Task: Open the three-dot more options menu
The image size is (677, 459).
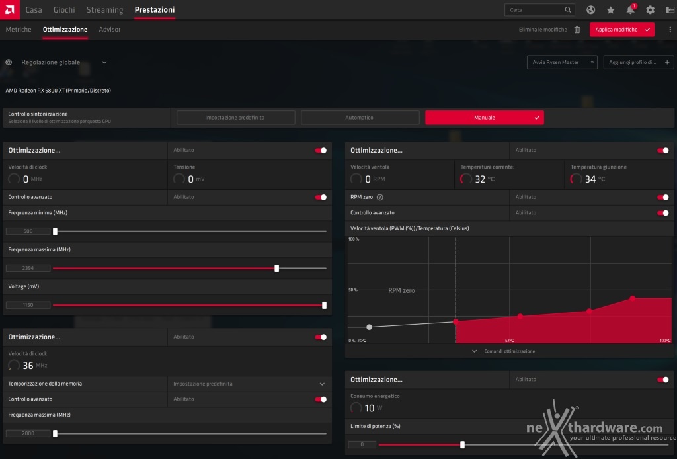Action: [670, 30]
